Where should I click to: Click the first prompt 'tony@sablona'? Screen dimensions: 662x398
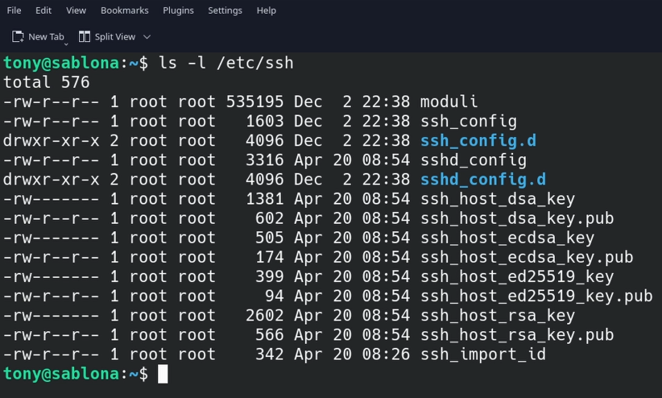coord(61,63)
